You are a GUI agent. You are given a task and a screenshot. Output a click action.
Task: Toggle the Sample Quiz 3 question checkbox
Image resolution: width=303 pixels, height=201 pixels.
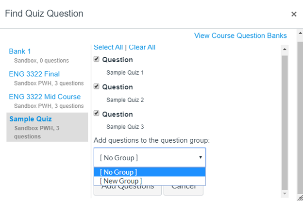click(97, 114)
